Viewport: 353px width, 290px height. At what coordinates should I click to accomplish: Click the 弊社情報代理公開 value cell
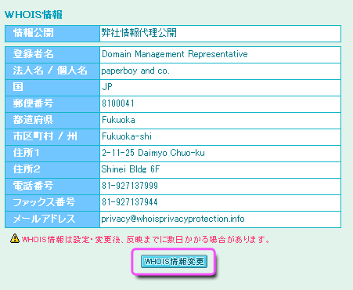(x=220, y=34)
